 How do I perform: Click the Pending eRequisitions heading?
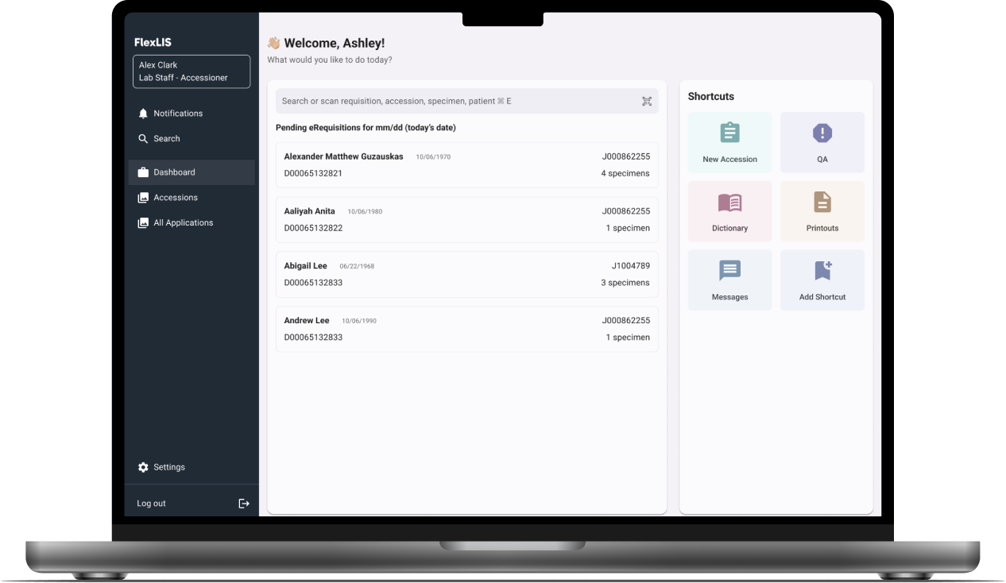pyautogui.click(x=366, y=128)
